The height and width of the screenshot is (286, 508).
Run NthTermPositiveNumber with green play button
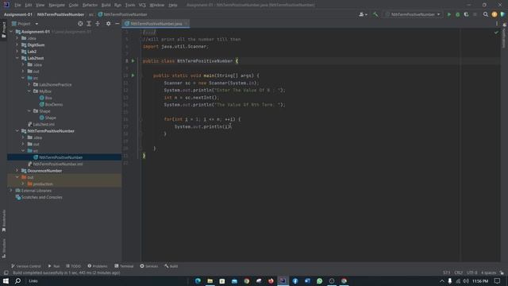[448, 14]
